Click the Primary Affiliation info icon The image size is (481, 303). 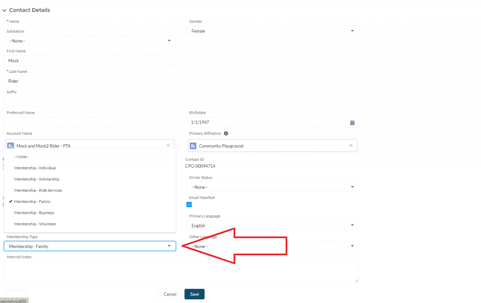226,133
